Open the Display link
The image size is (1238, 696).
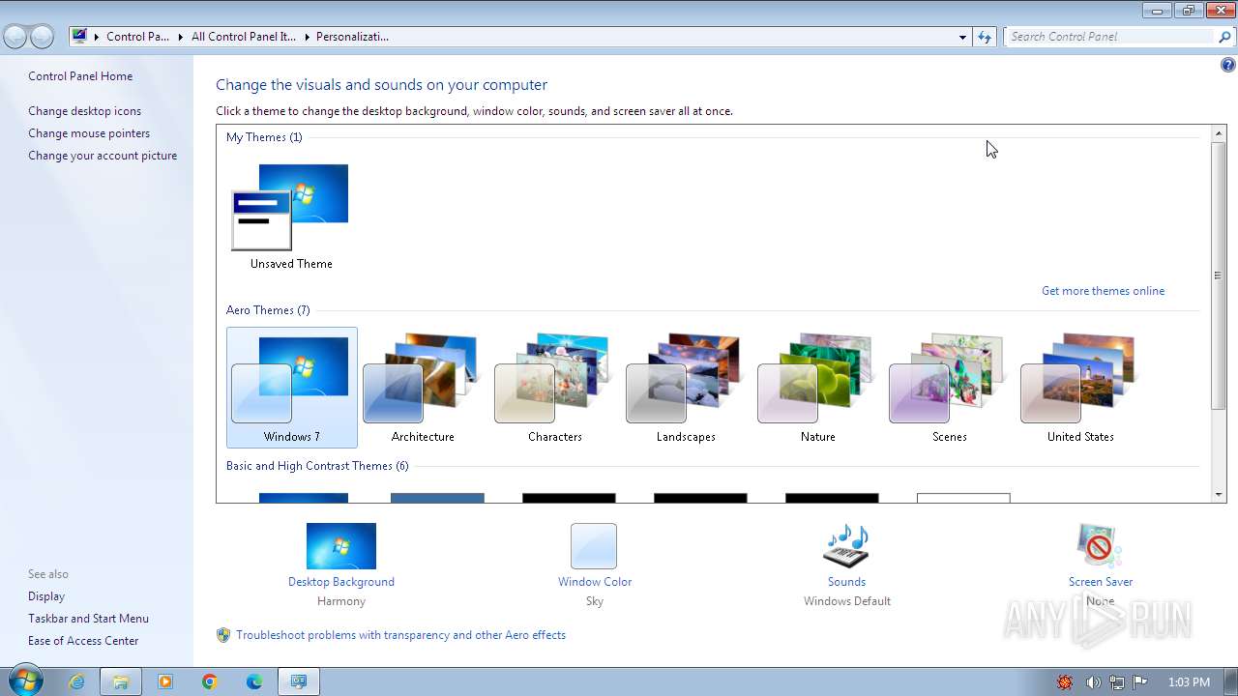pyautogui.click(x=46, y=596)
